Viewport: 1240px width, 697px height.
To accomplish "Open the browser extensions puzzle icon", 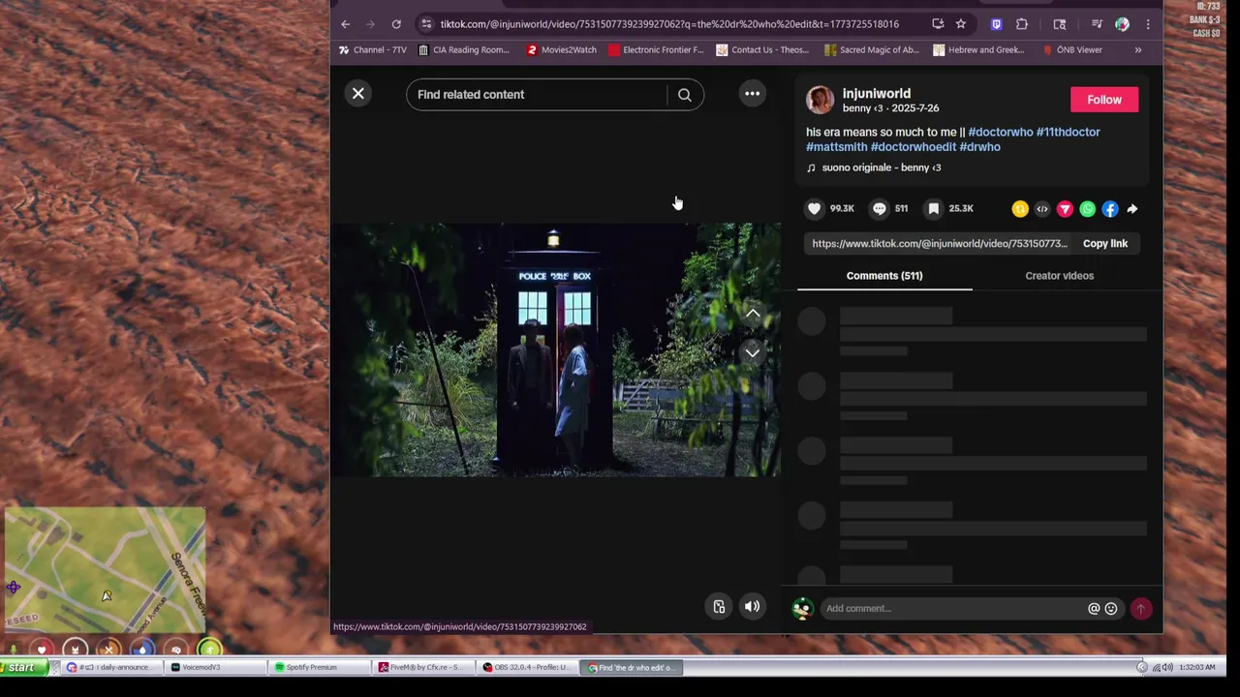I will point(1022,24).
